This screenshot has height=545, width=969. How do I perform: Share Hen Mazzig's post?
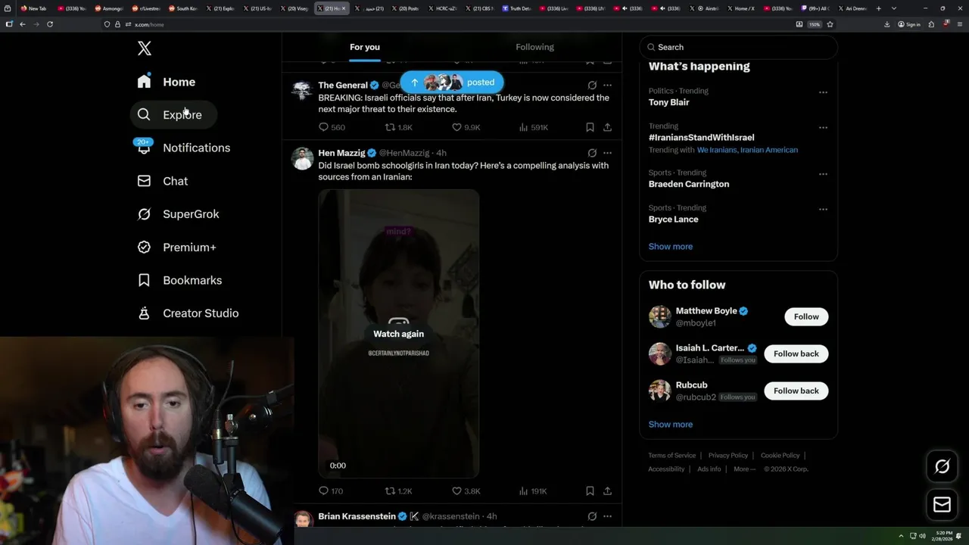pos(607,490)
